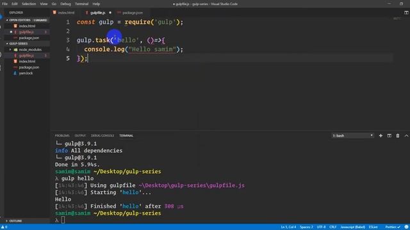Open the Selection menu
Image resolution: width=410 pixels, height=230 pixels.
[x=29, y=4]
